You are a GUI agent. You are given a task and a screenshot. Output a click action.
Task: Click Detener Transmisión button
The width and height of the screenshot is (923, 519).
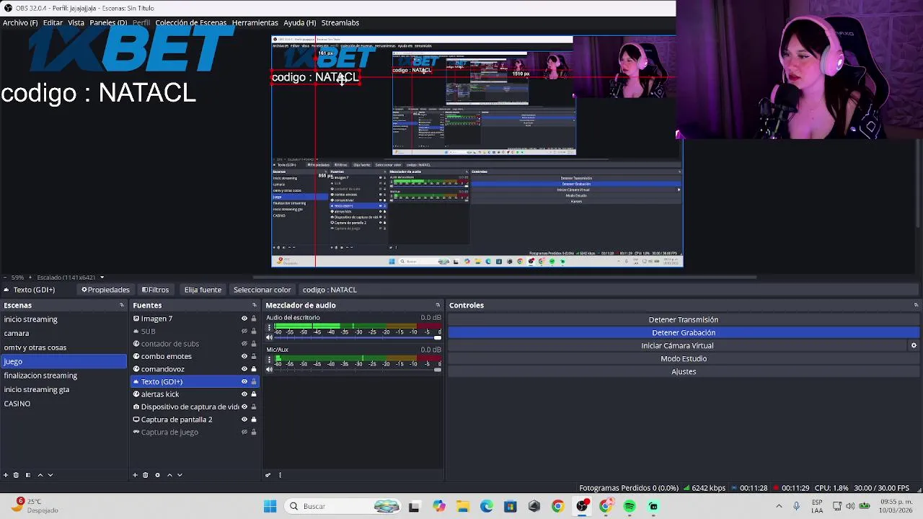pos(684,319)
